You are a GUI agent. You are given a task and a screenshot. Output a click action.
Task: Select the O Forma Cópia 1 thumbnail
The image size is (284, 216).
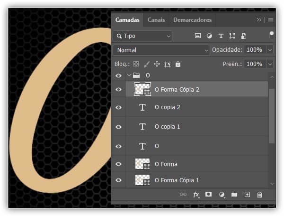click(x=142, y=180)
